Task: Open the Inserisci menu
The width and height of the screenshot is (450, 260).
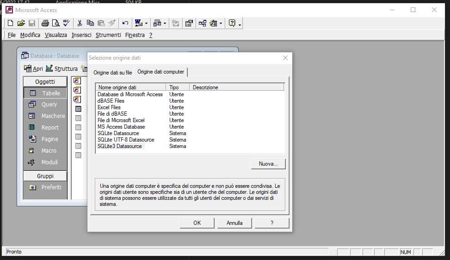Action: point(81,35)
